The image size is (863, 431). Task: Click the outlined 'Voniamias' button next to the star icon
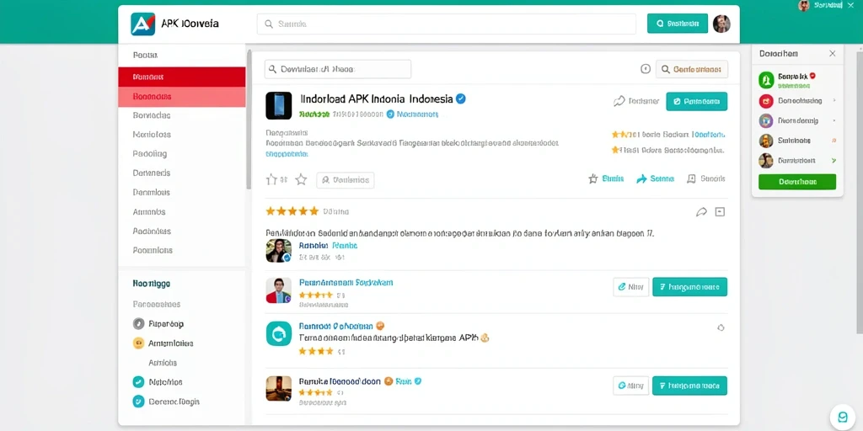(x=345, y=180)
